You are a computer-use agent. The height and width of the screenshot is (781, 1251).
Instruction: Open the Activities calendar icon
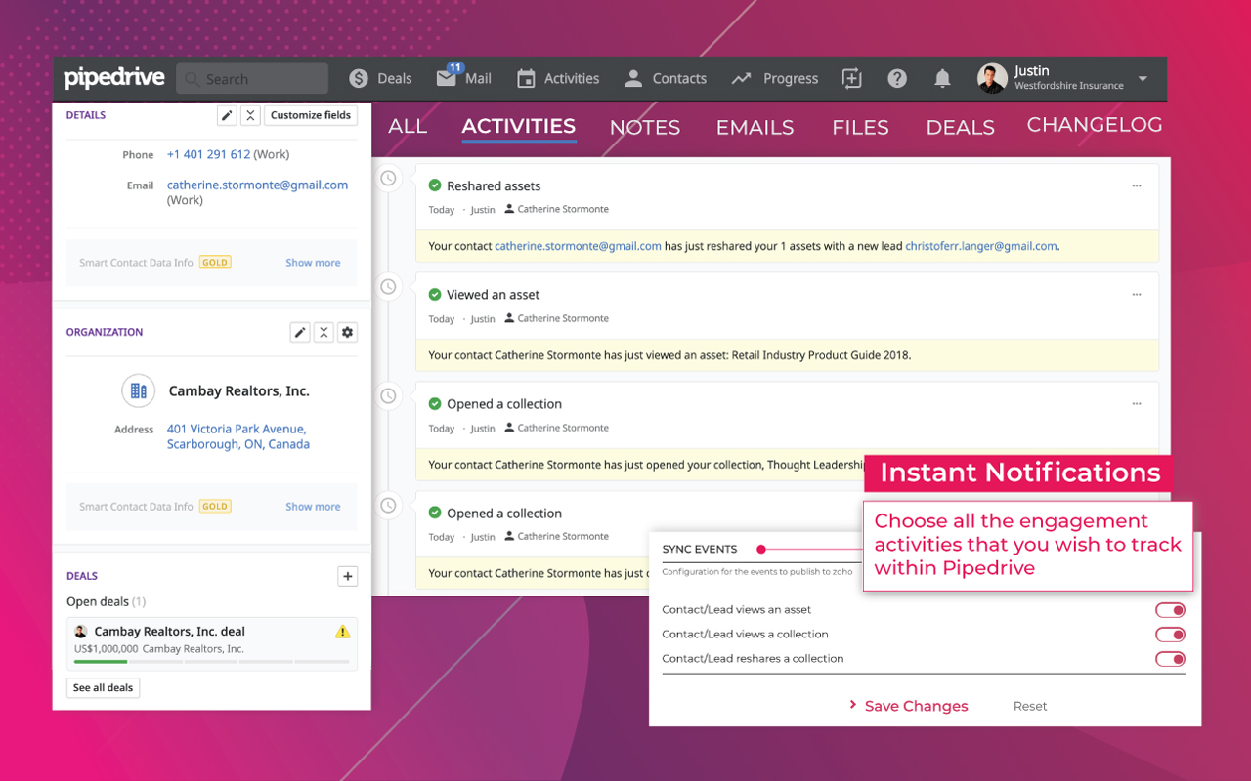pos(528,78)
